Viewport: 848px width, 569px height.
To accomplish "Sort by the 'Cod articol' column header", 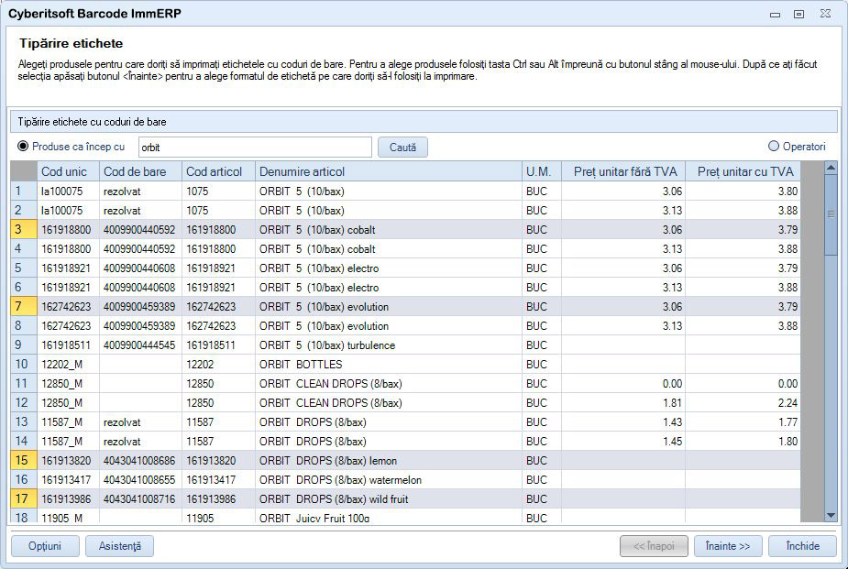I will (218, 171).
